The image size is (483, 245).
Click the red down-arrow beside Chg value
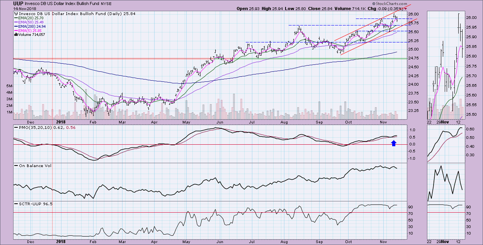pyautogui.click(x=405, y=8)
